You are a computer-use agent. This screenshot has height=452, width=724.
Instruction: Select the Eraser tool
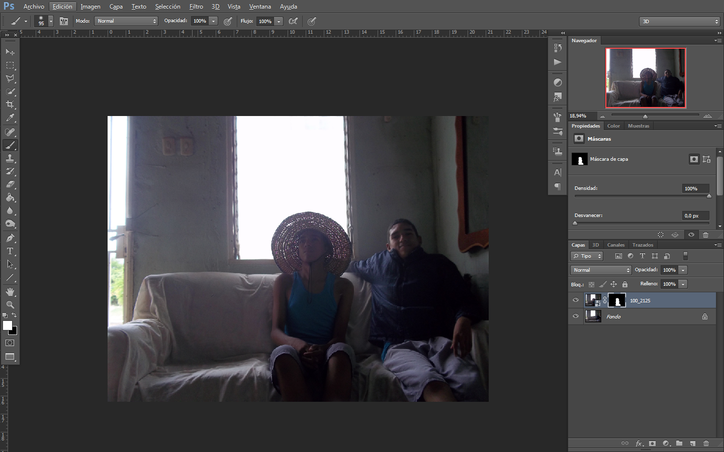click(10, 184)
